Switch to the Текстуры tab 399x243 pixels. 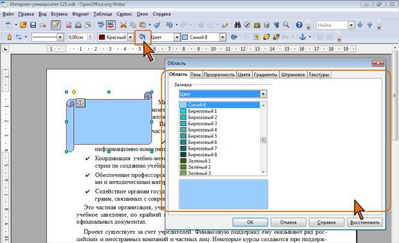(319, 75)
